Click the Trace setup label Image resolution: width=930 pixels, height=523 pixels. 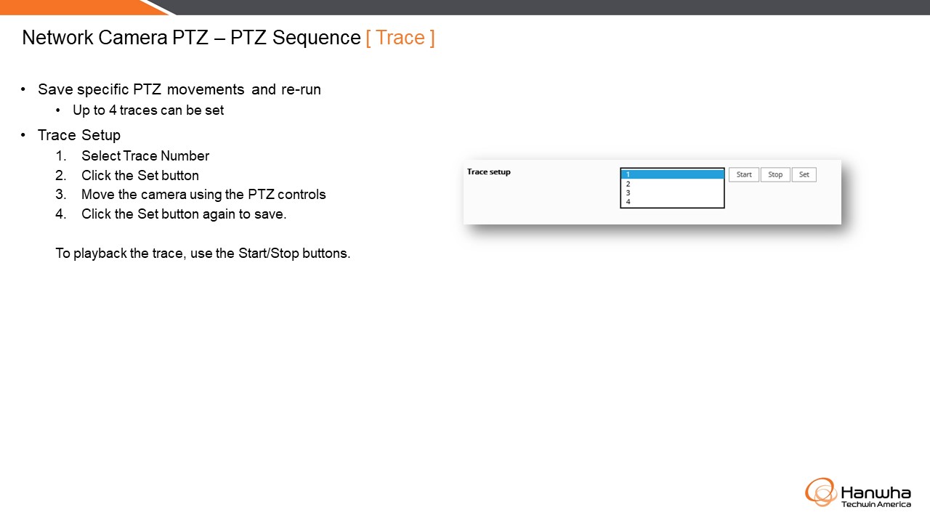489,172
